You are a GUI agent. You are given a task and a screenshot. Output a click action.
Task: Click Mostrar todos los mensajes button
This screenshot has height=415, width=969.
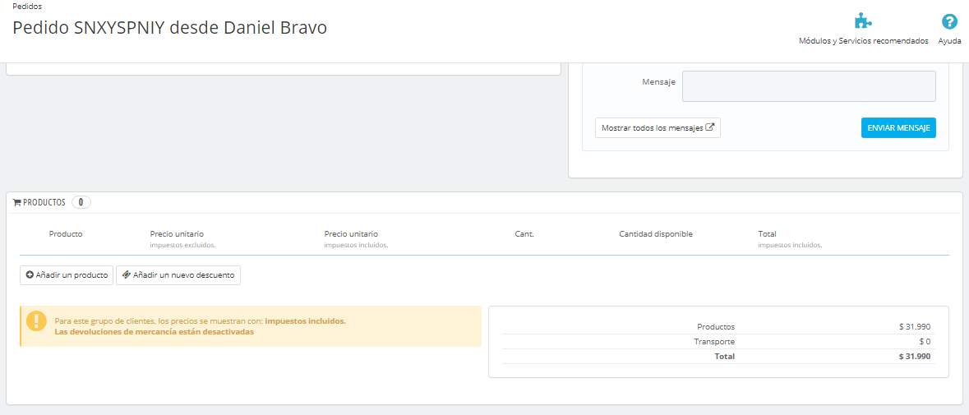tap(658, 128)
